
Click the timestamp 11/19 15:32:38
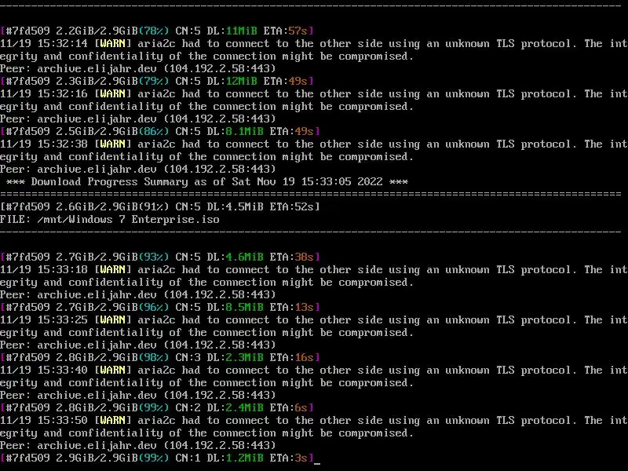(x=44, y=144)
